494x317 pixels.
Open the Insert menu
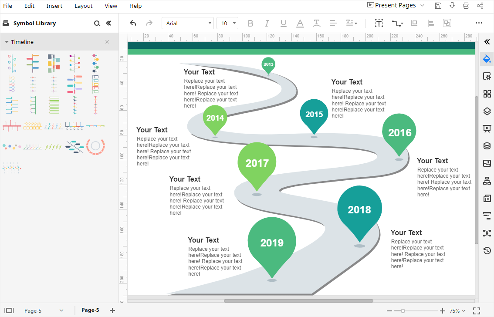click(54, 6)
